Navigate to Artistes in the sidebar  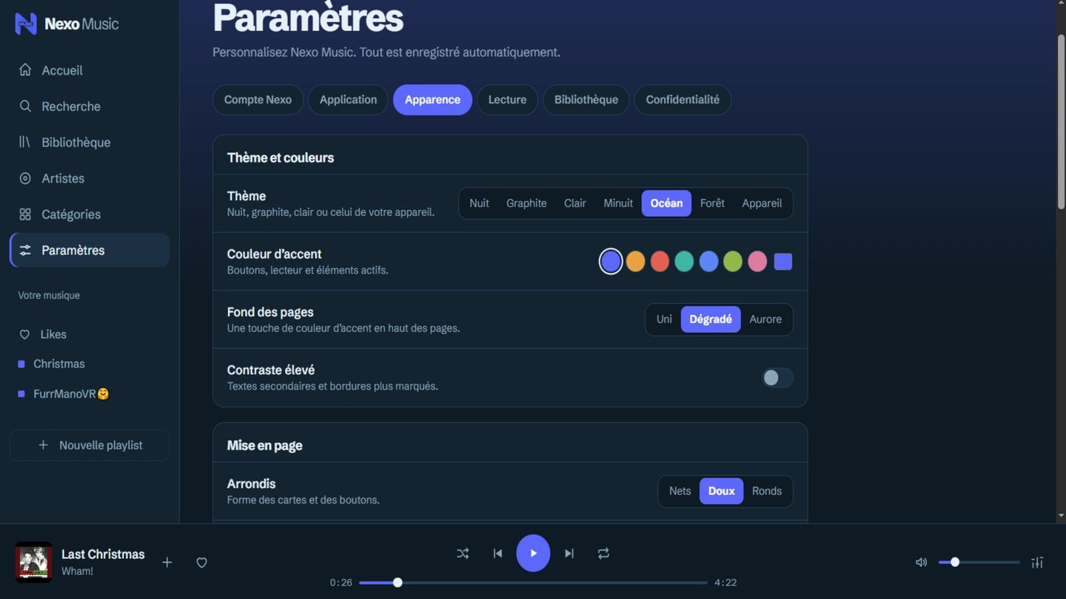(x=90, y=178)
